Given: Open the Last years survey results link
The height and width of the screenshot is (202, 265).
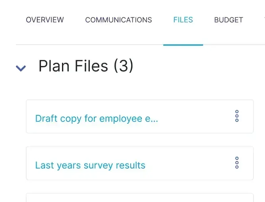Looking at the screenshot, I should point(90,165).
